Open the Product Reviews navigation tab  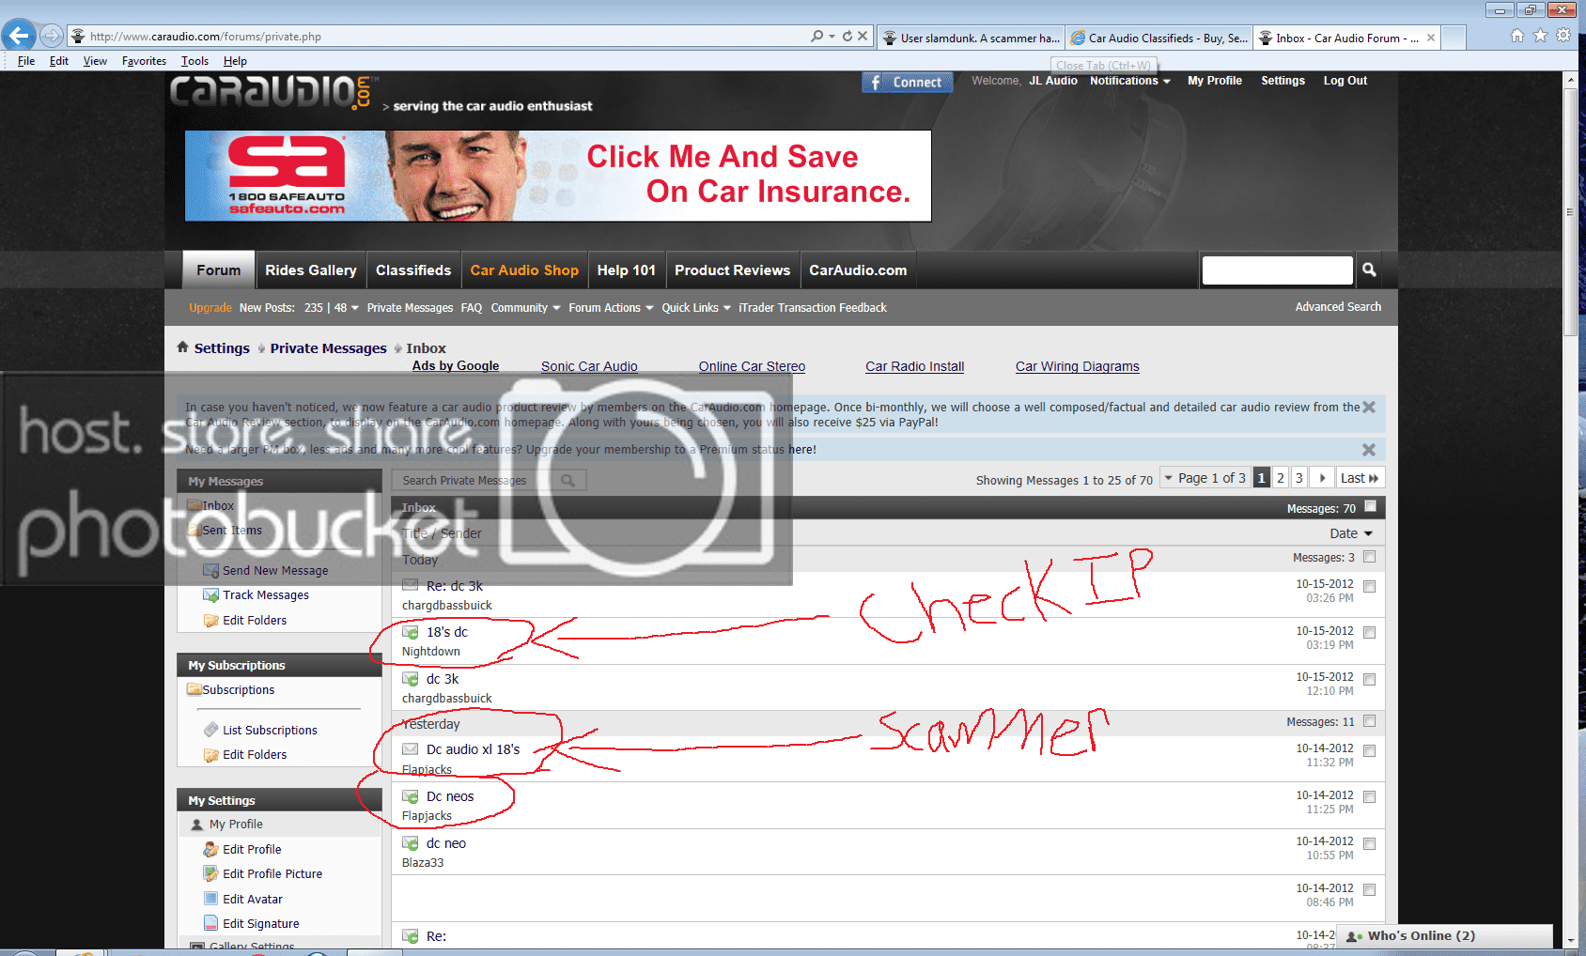[x=733, y=270]
